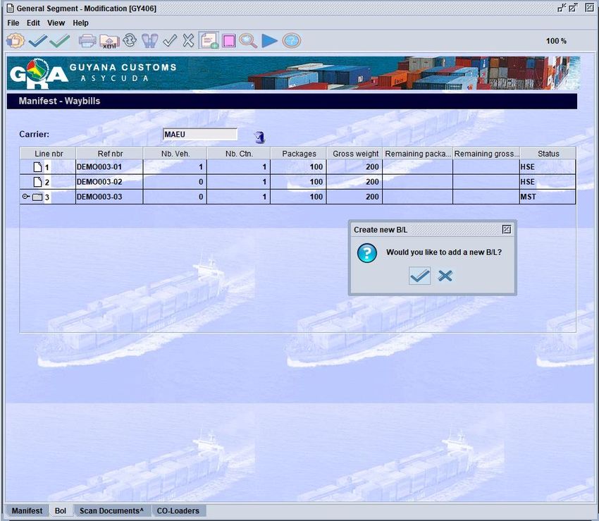Close the Create new B/L dialog
This screenshot has width=599, height=521.
pos(506,230)
